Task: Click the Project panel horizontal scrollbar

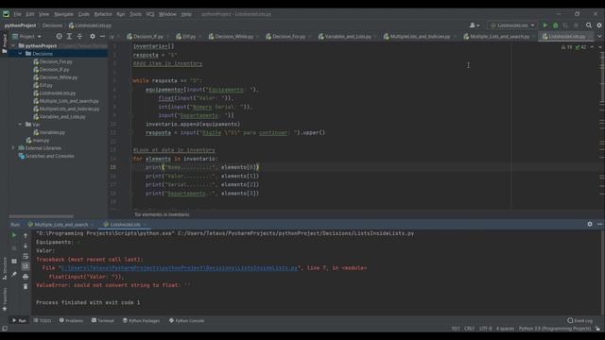Action: coord(41,216)
